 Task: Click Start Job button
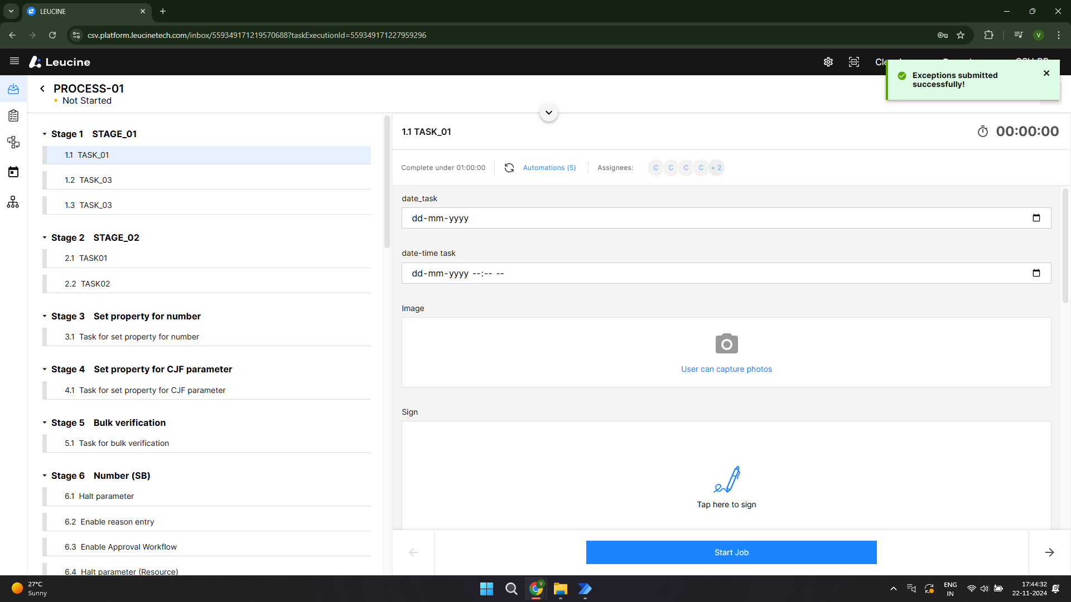(x=731, y=552)
